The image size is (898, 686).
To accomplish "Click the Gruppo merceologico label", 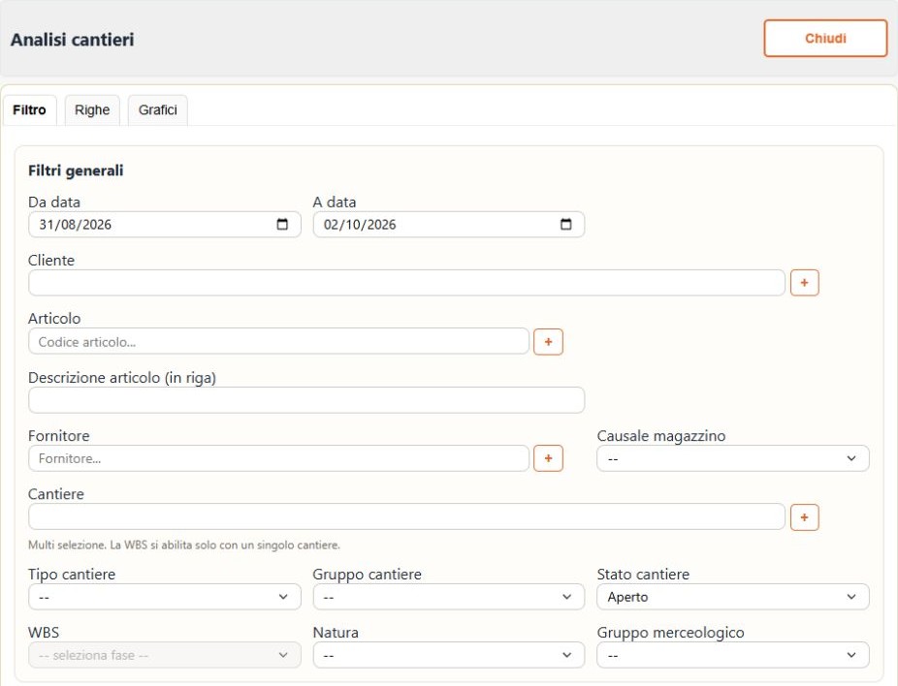I will click(x=671, y=633).
